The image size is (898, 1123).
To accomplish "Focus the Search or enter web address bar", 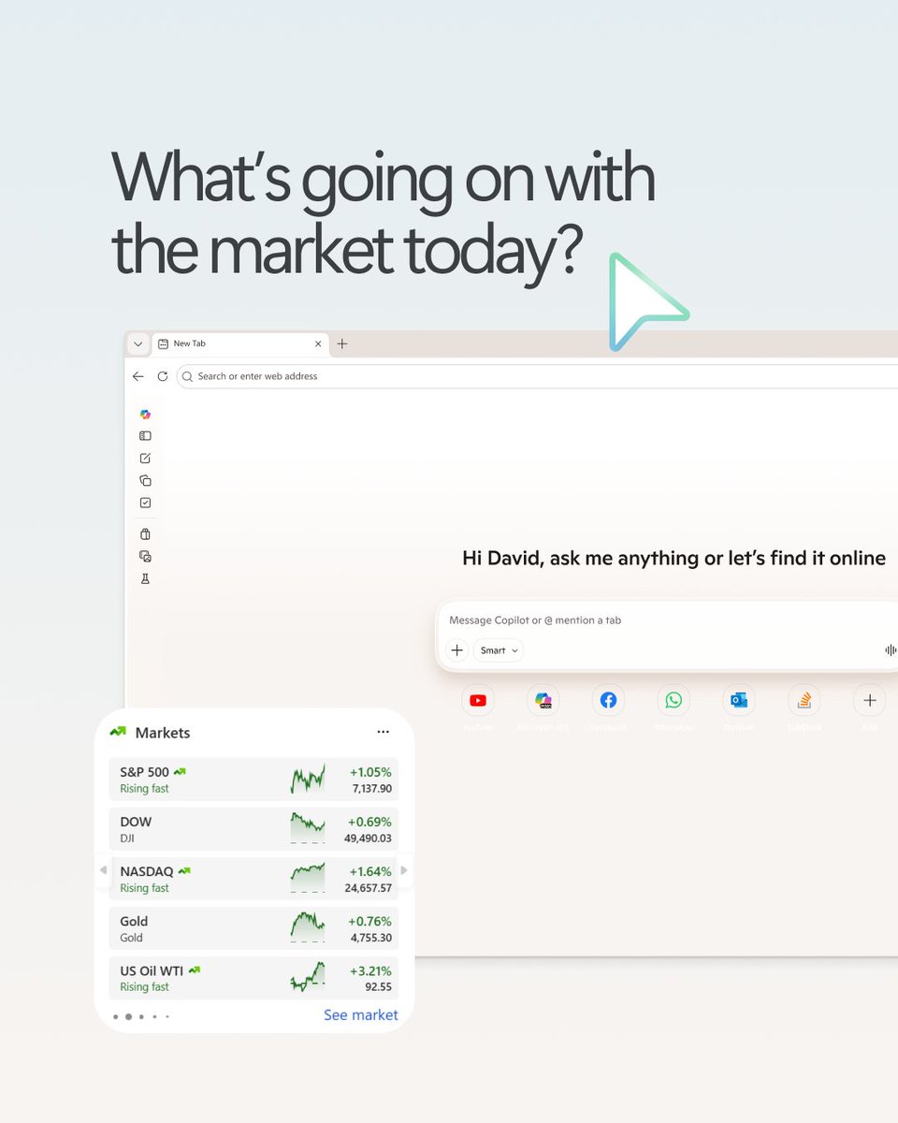I will pos(537,376).
